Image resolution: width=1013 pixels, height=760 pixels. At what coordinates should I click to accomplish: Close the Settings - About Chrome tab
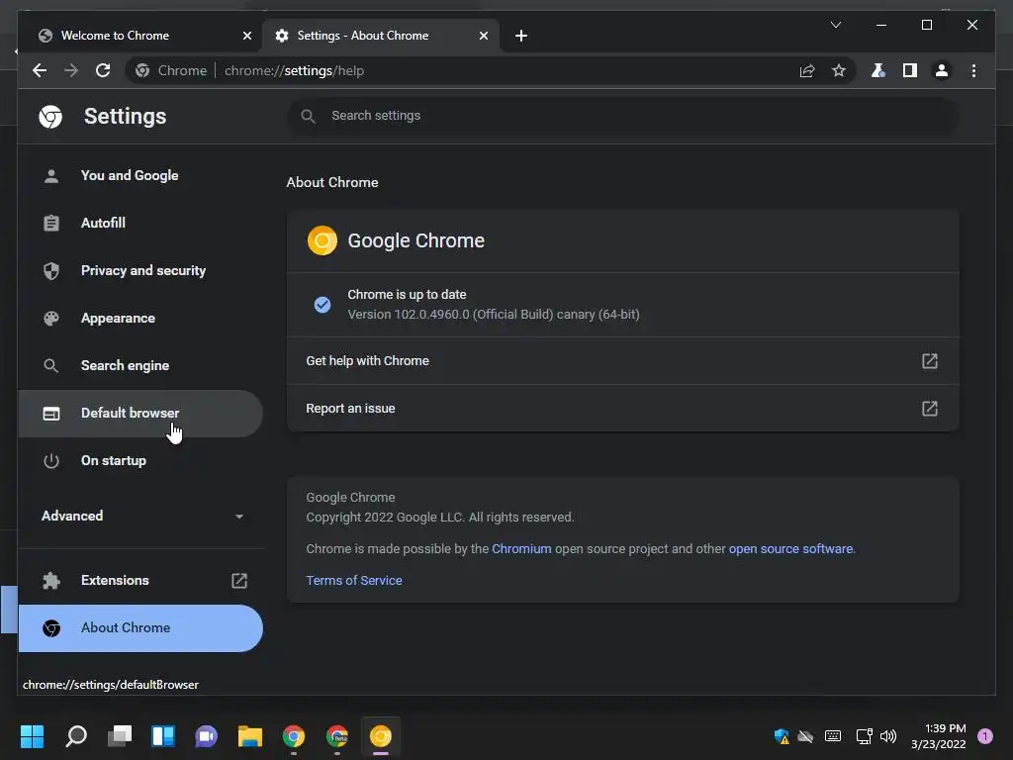coord(483,36)
